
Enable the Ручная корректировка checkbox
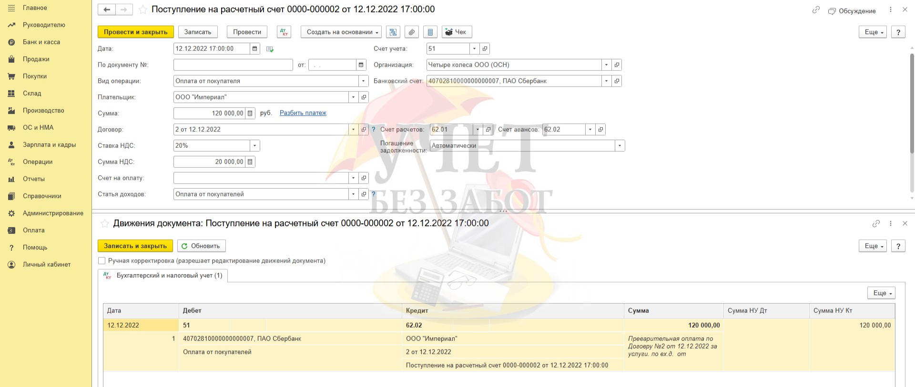coord(102,261)
